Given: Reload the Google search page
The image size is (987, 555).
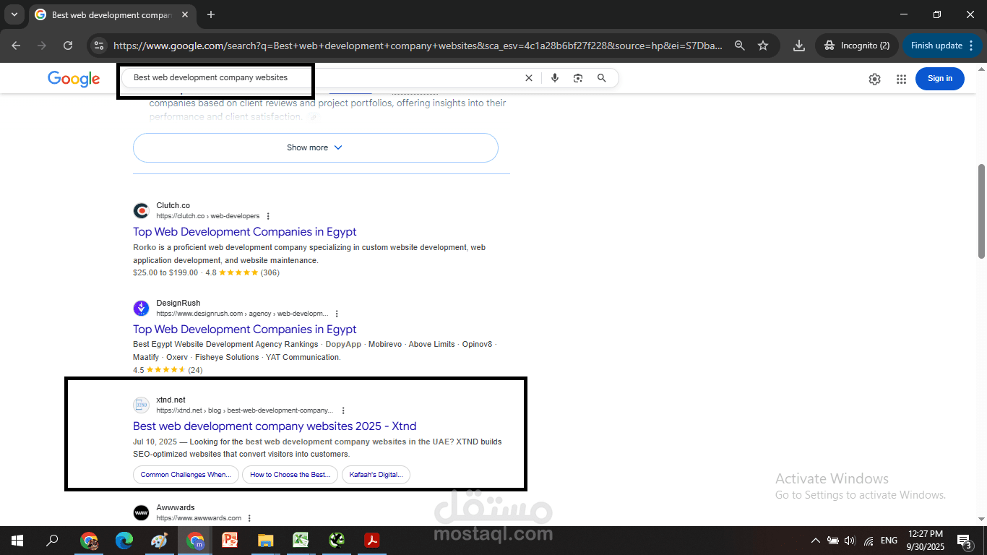Looking at the screenshot, I should point(68,46).
